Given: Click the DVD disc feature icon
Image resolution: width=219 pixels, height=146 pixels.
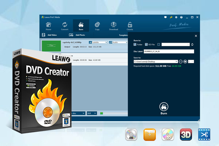Looking at the screenshot, I should [x=131, y=134].
